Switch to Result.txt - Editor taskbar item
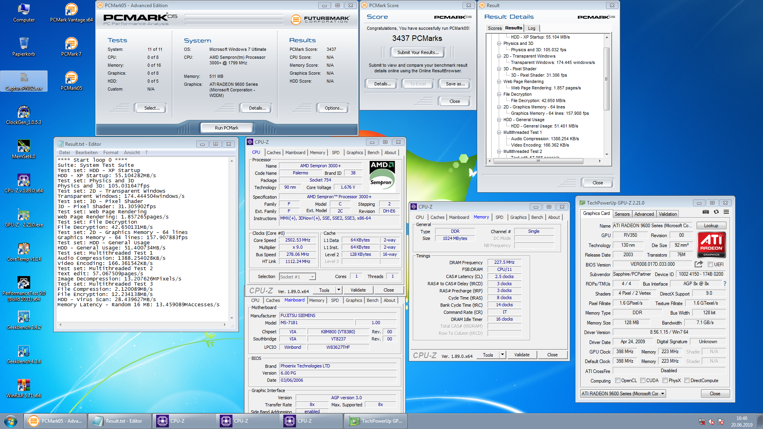The width and height of the screenshot is (763, 429). tap(120, 421)
